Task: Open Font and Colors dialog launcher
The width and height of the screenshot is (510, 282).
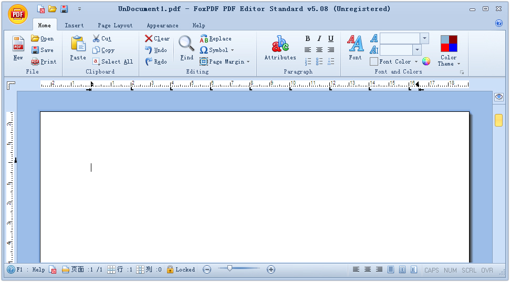Action: [462, 72]
